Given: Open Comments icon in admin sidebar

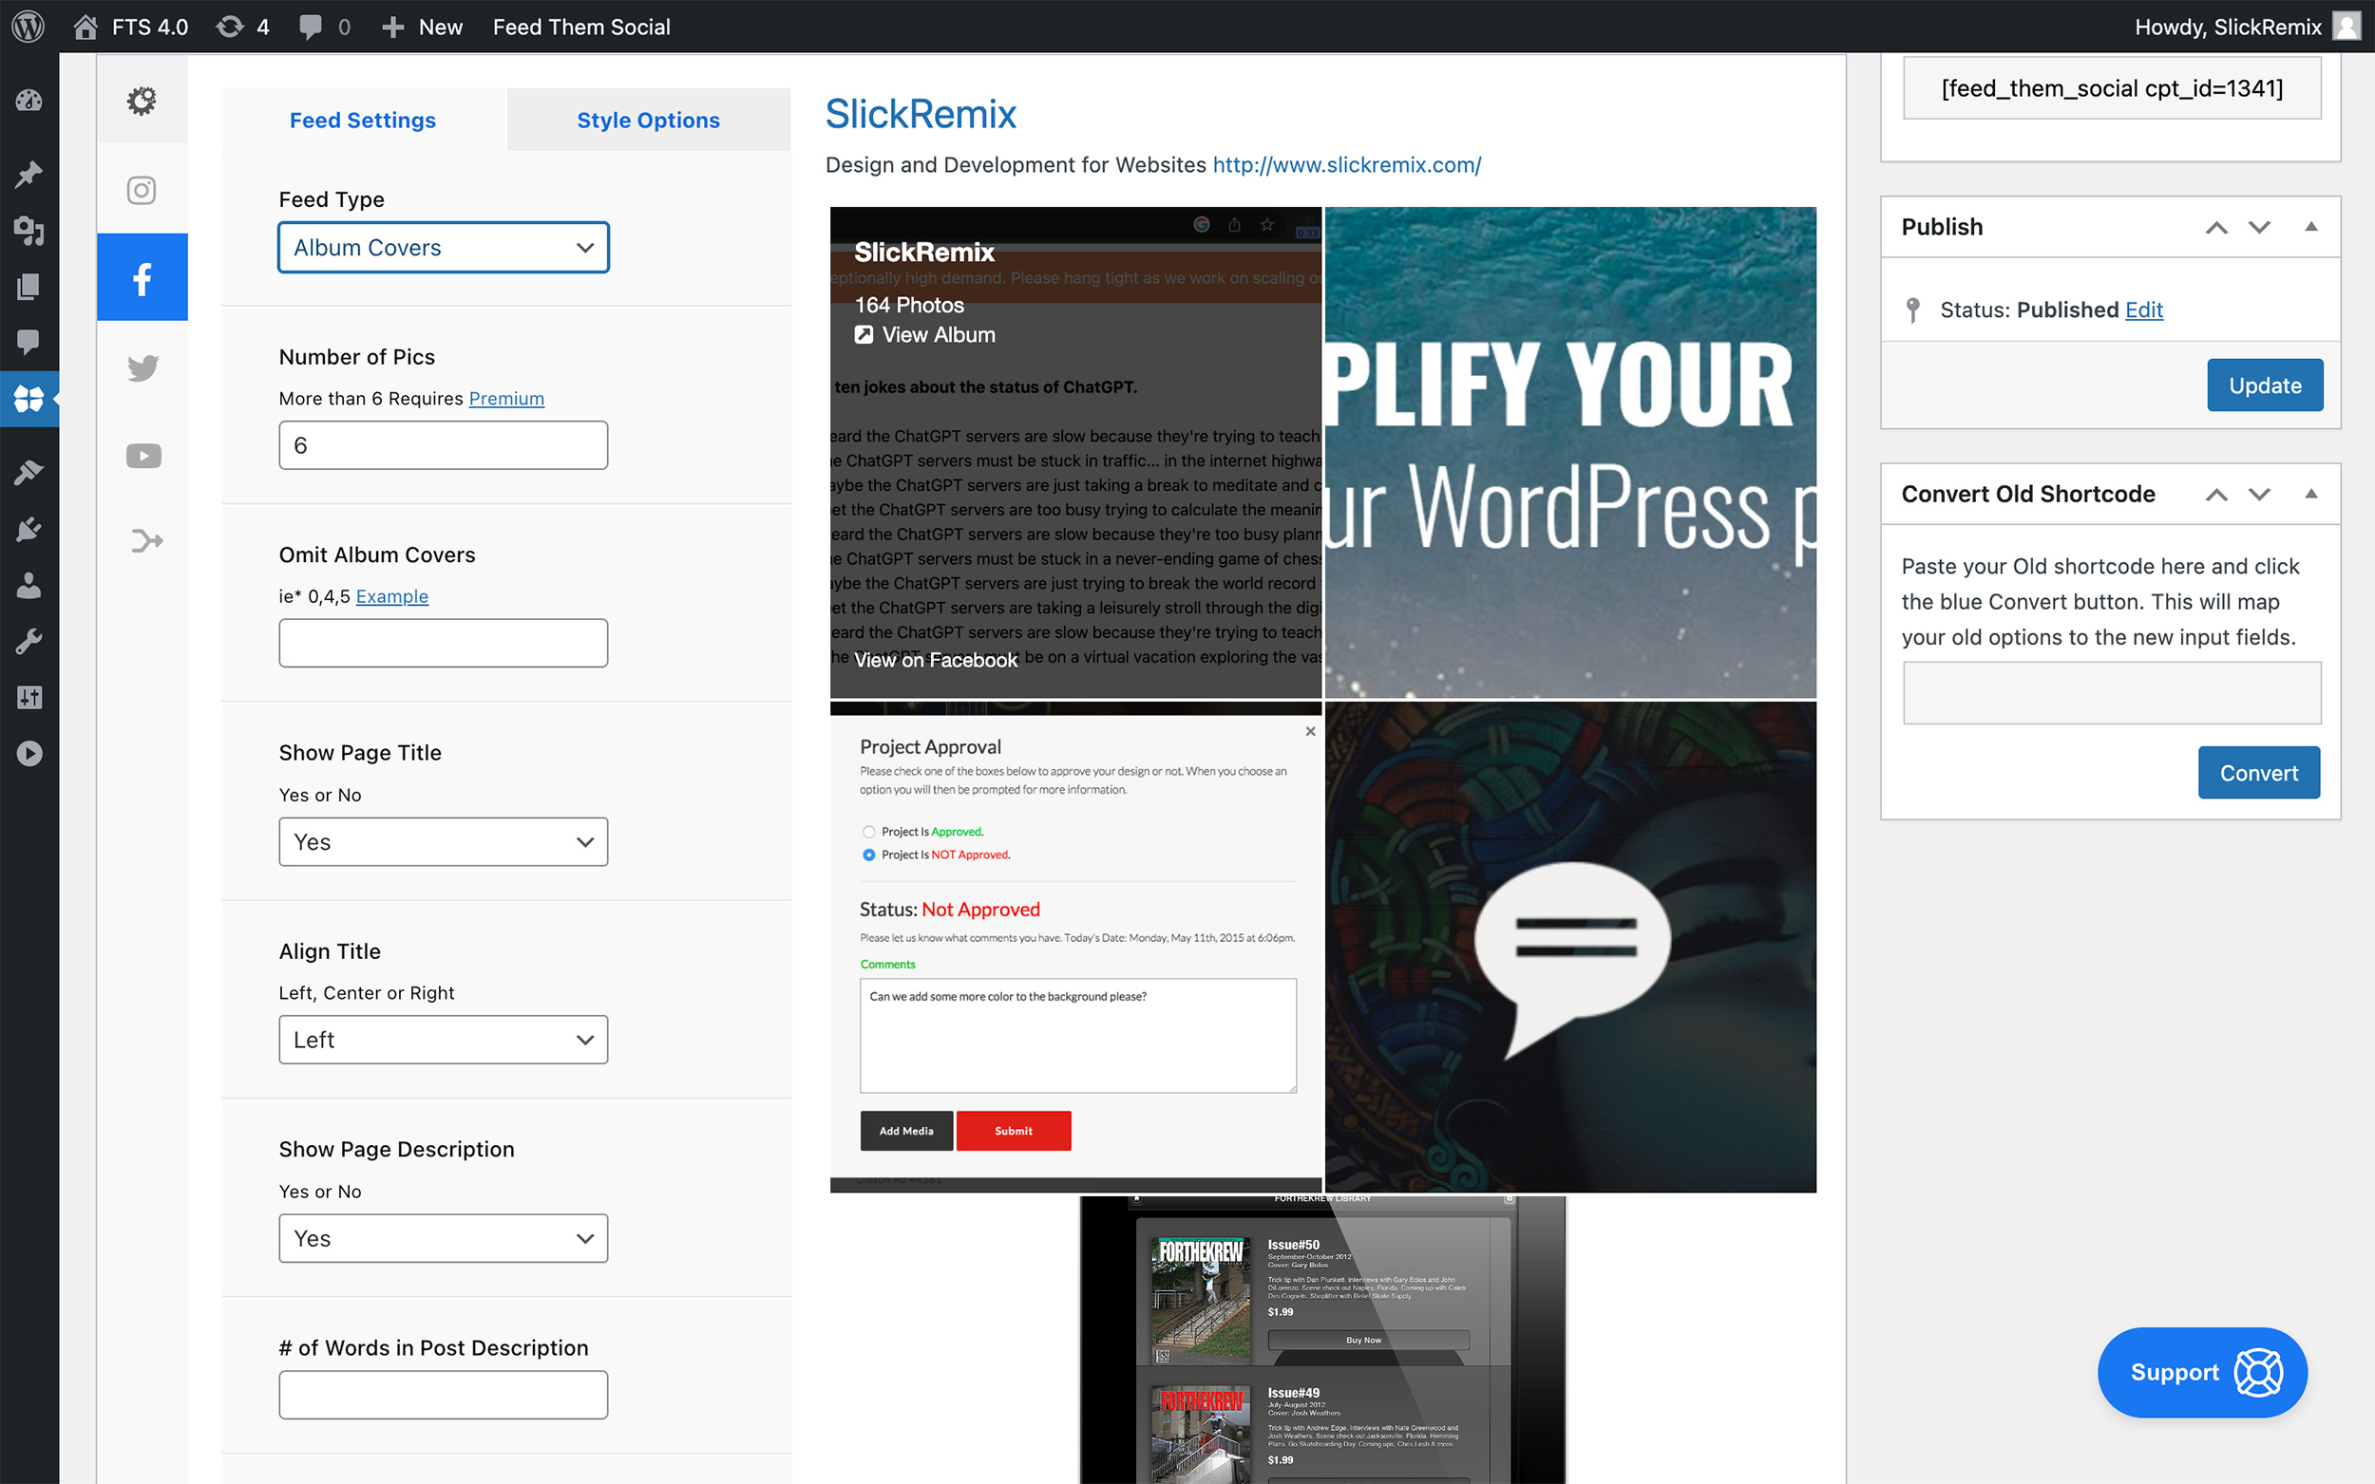Looking at the screenshot, I should click(x=28, y=342).
